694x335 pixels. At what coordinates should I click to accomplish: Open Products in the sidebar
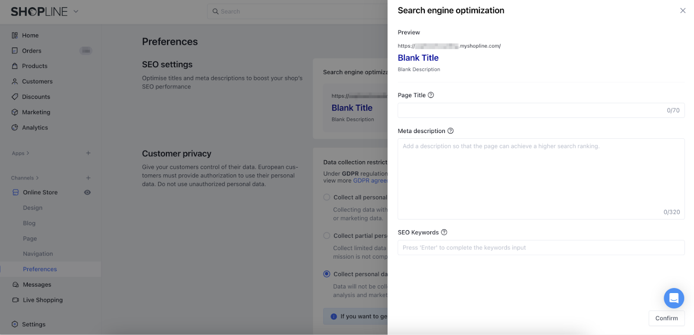coord(35,66)
